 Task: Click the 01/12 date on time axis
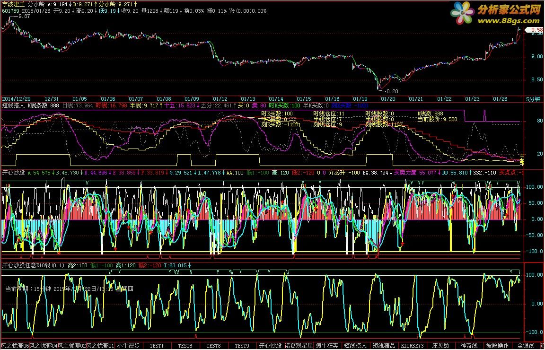click(x=220, y=99)
